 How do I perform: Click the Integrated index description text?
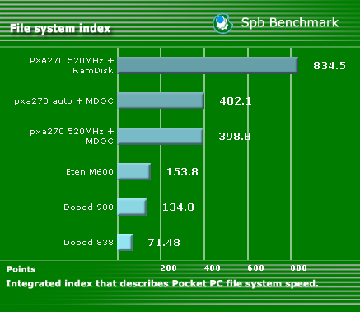(162, 283)
